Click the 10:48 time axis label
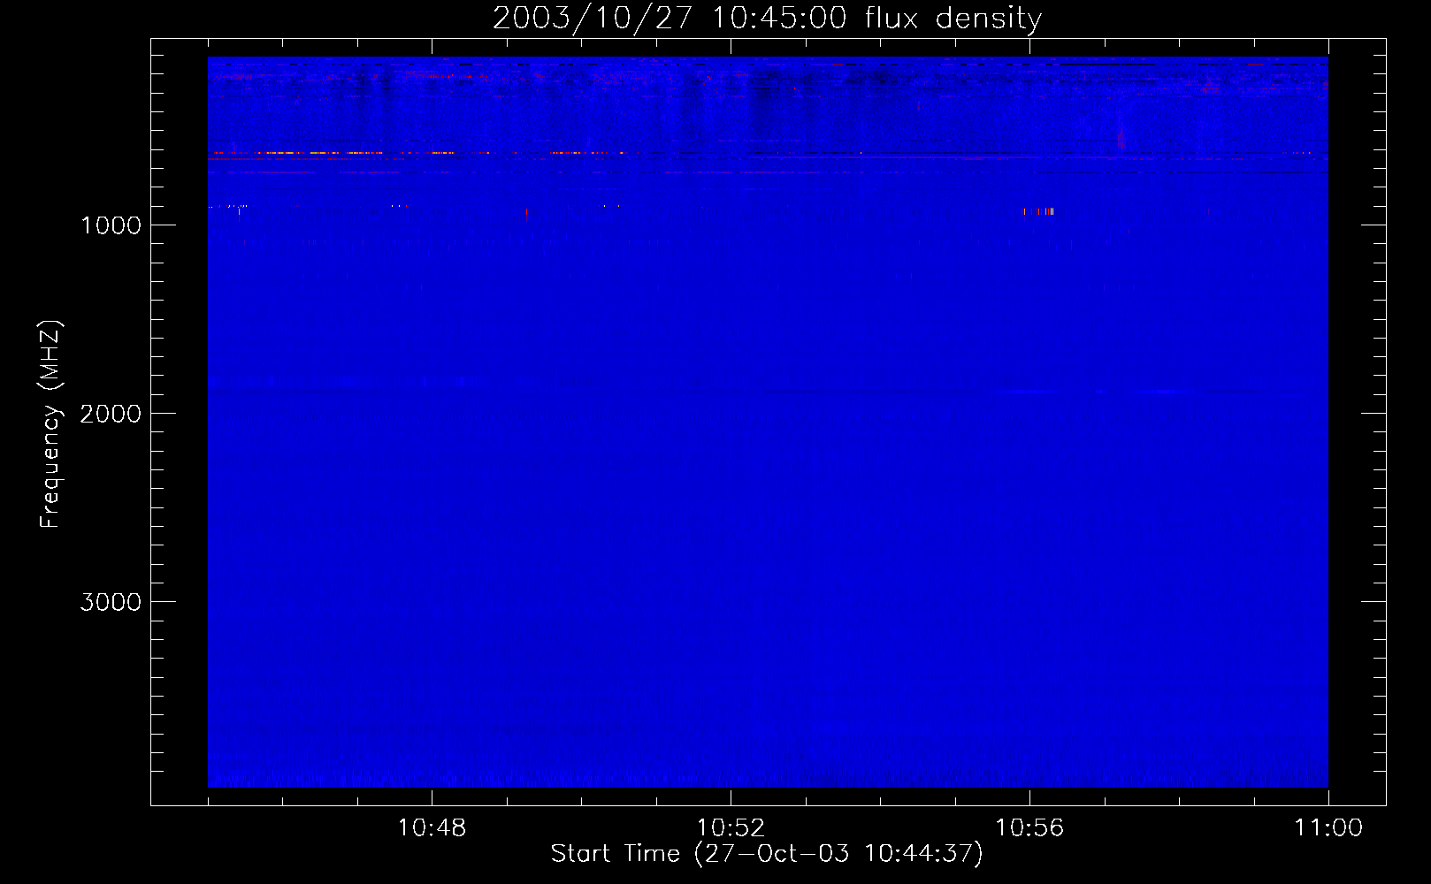 432,828
